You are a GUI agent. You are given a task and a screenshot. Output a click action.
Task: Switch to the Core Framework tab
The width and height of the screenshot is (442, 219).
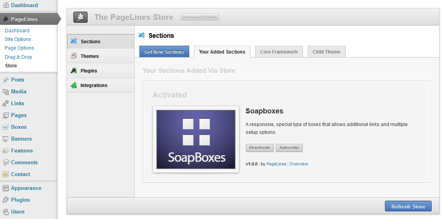tap(279, 52)
